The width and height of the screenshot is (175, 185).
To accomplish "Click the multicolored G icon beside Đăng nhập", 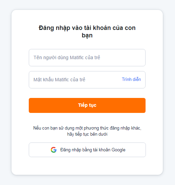I will 53,150.
